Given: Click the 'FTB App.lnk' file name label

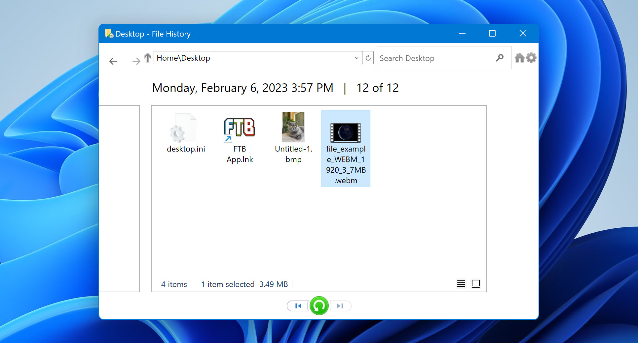Looking at the screenshot, I should click(240, 154).
